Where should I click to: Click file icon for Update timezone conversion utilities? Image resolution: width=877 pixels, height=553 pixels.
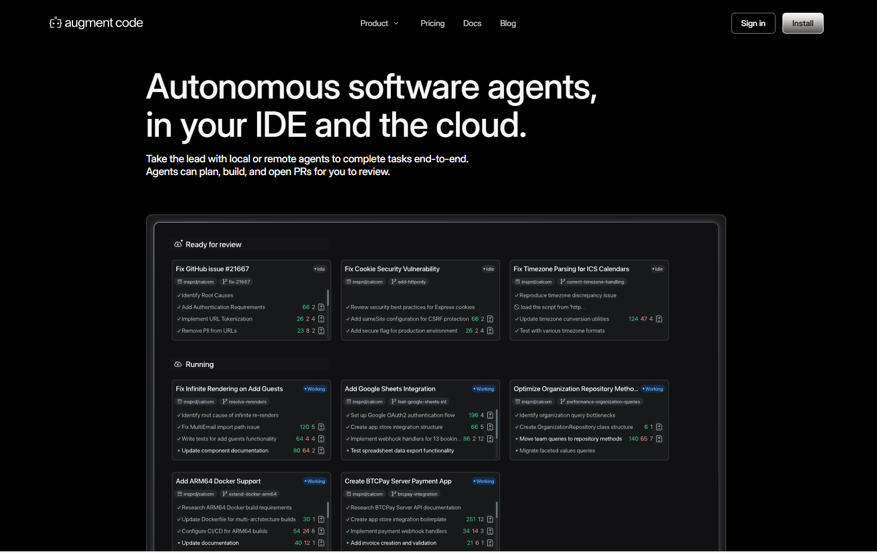point(659,319)
